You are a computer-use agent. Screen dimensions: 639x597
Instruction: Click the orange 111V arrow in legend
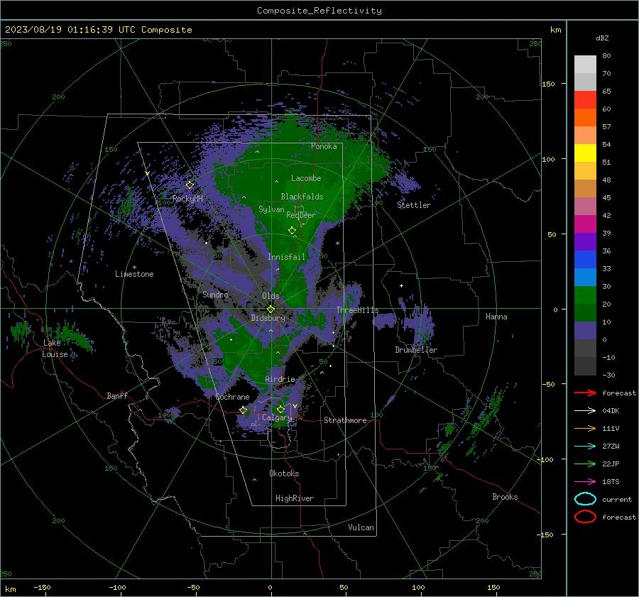(585, 428)
